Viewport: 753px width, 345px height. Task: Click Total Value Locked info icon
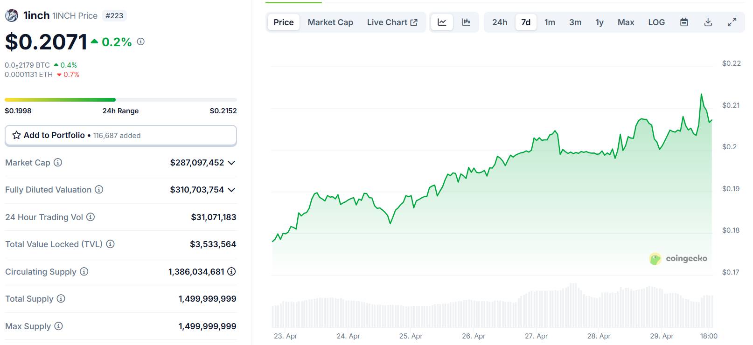pyautogui.click(x=110, y=244)
